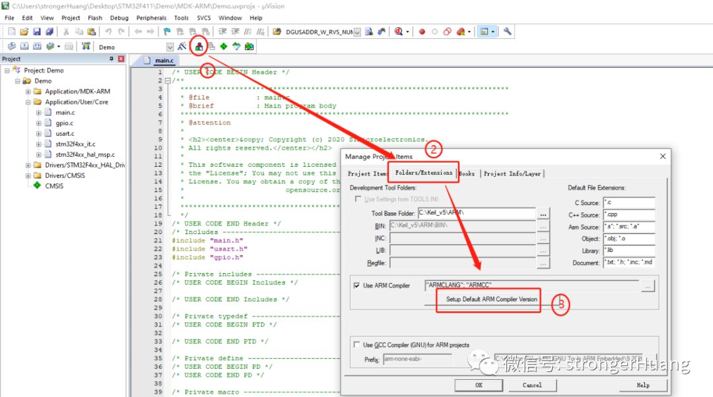Image resolution: width=713 pixels, height=397 pixels.
Task: Click the Pack Installer icon
Action: (249, 46)
